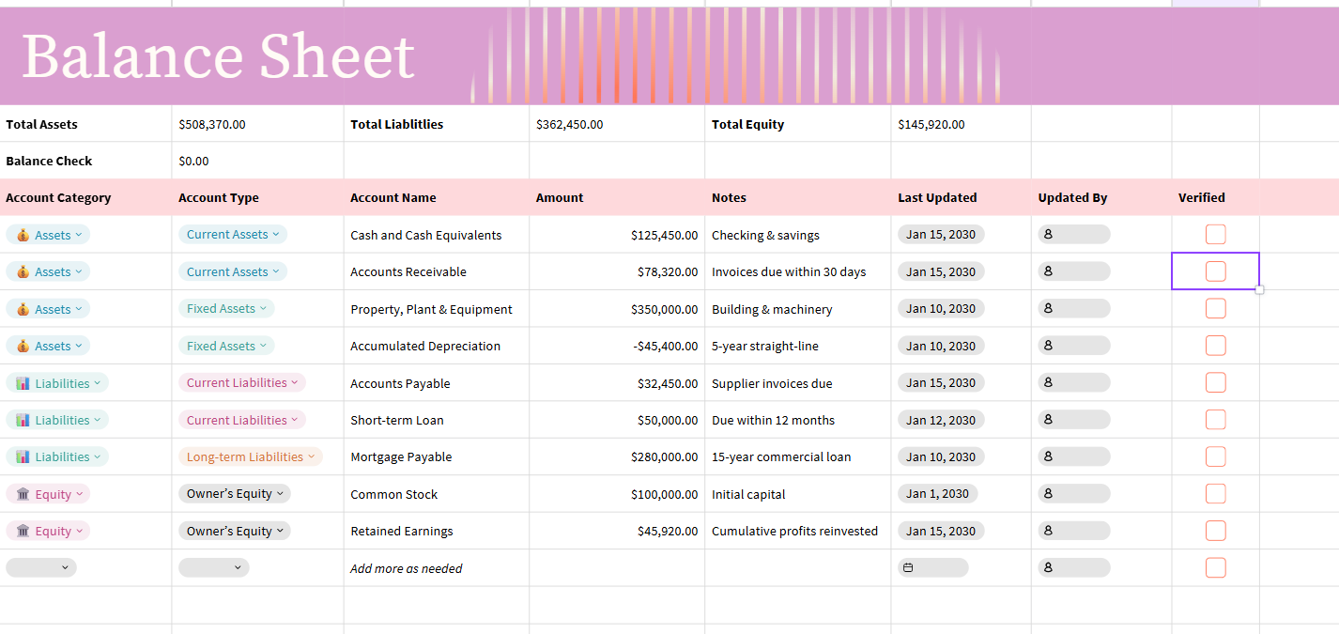
Task: Click the classical building icon on Common Stock's Equity chip
Action: [x=23, y=493]
